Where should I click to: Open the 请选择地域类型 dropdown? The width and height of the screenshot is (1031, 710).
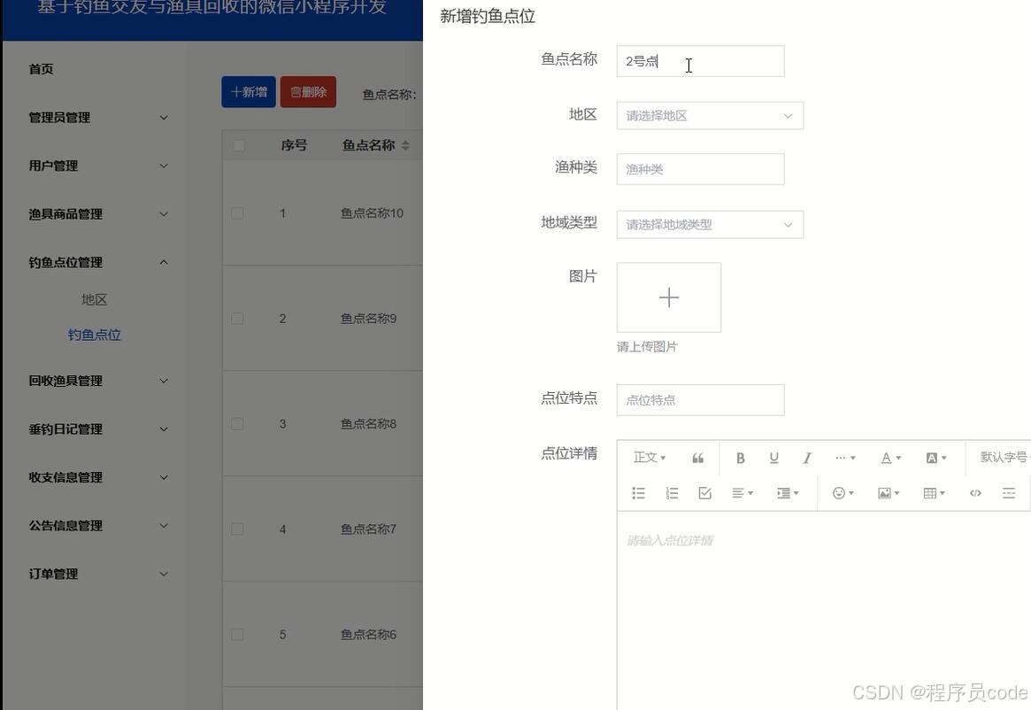[710, 224]
